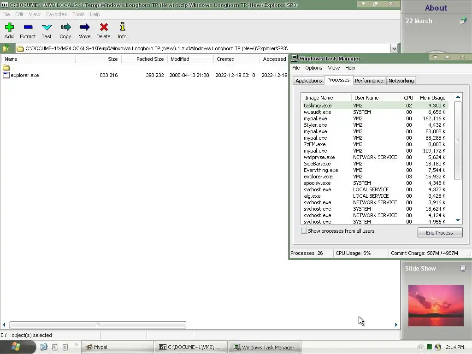The height and width of the screenshot is (354, 472).
Task: Click the process list scroll-down arrow
Action: coord(458,220)
